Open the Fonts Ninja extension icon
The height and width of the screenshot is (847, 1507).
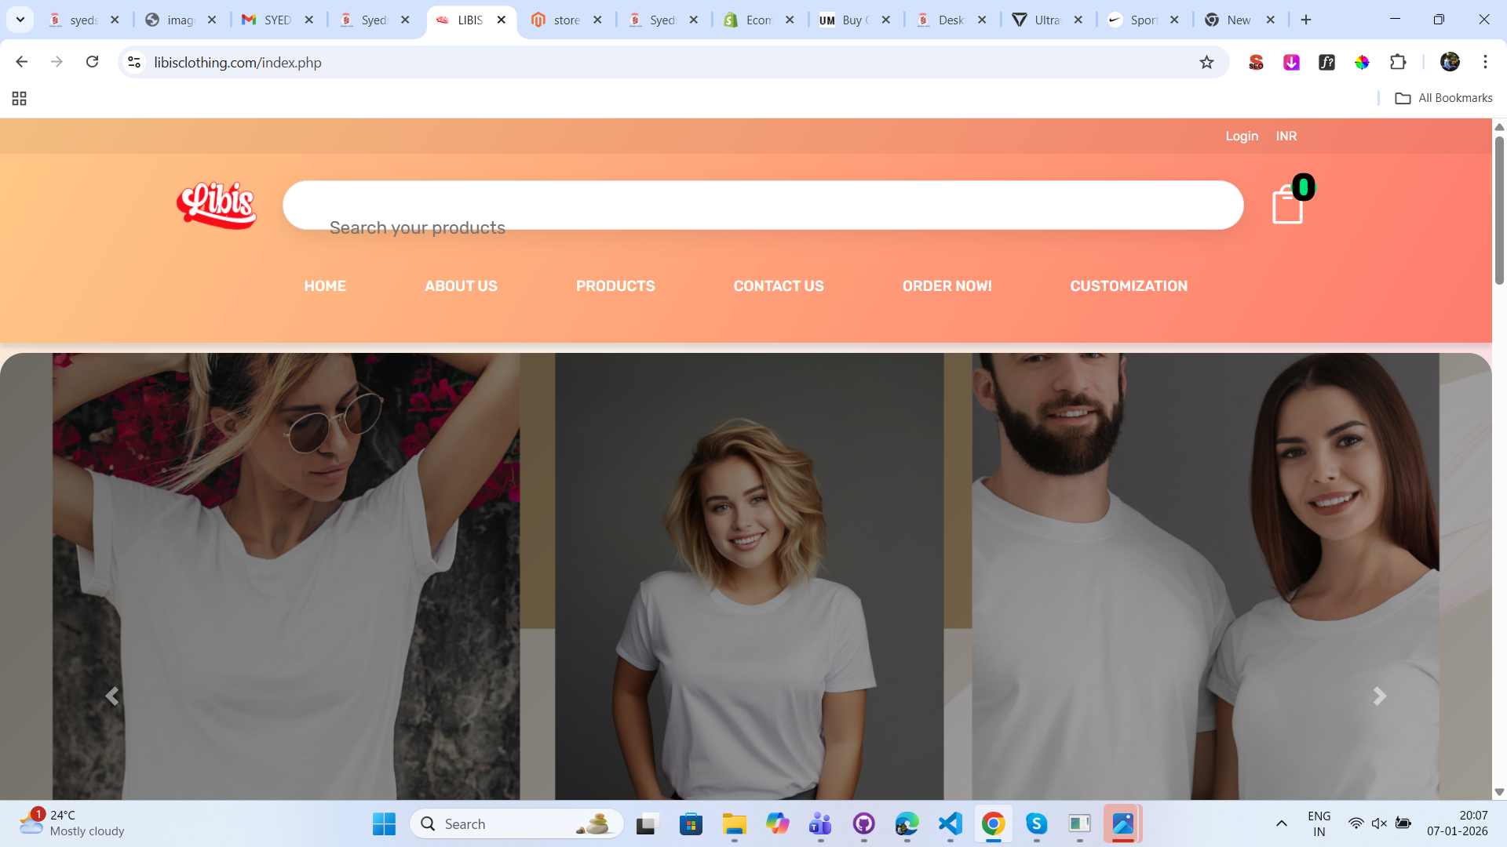tap(1326, 62)
